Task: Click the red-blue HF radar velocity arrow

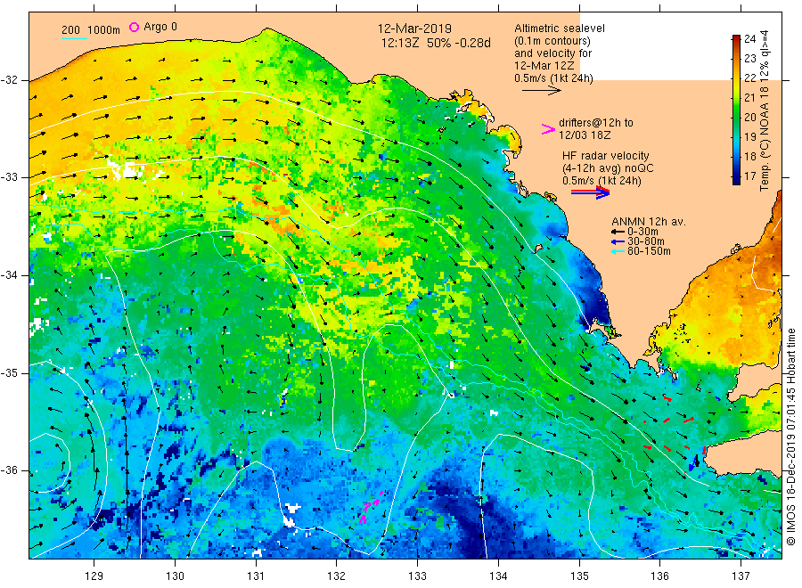Action: 590,192
